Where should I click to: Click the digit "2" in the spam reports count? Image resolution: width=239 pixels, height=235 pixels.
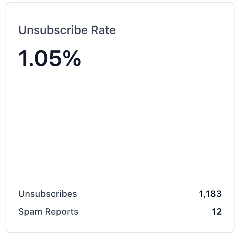[219, 212]
